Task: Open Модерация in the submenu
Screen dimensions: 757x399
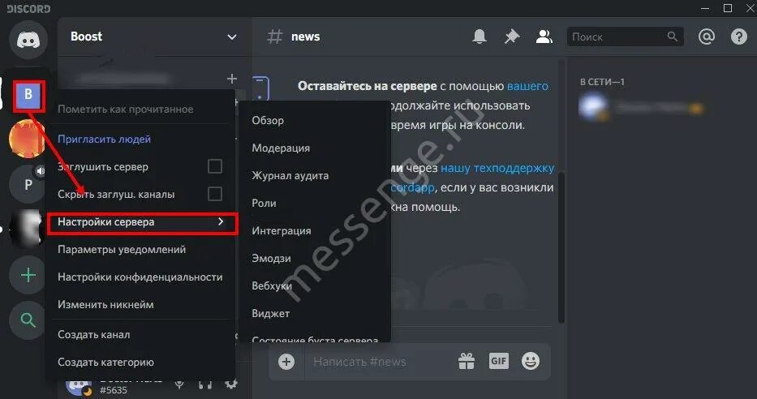Action: click(281, 148)
